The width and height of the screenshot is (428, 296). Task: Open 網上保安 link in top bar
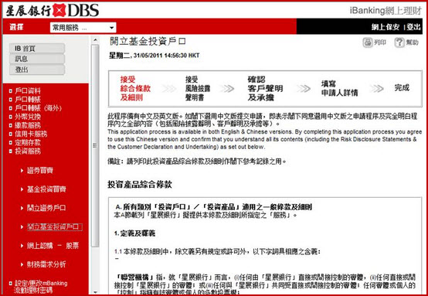coord(386,27)
